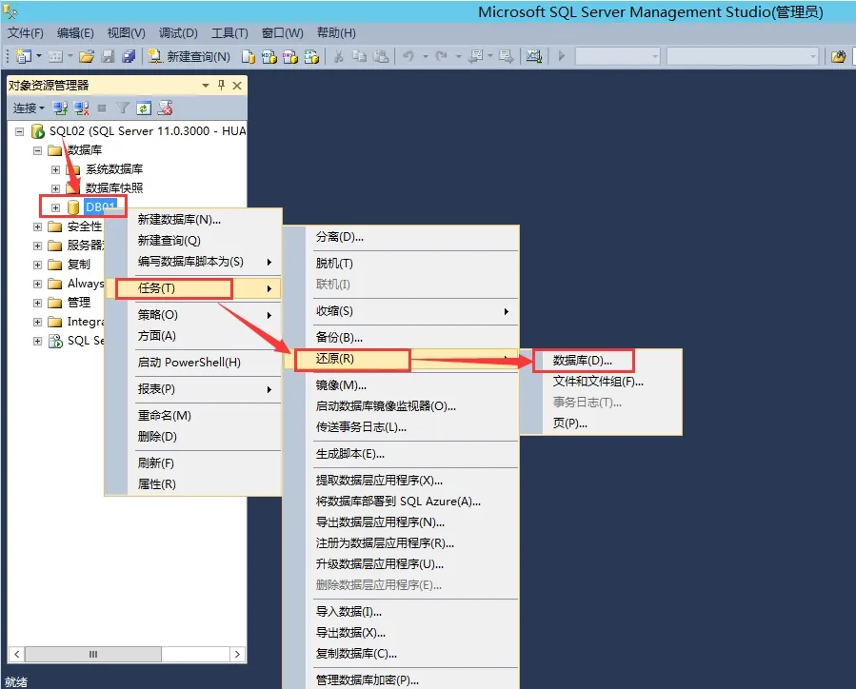The height and width of the screenshot is (689, 856).
Task: Click the Open File folder icon in toolbar
Action: [87, 56]
